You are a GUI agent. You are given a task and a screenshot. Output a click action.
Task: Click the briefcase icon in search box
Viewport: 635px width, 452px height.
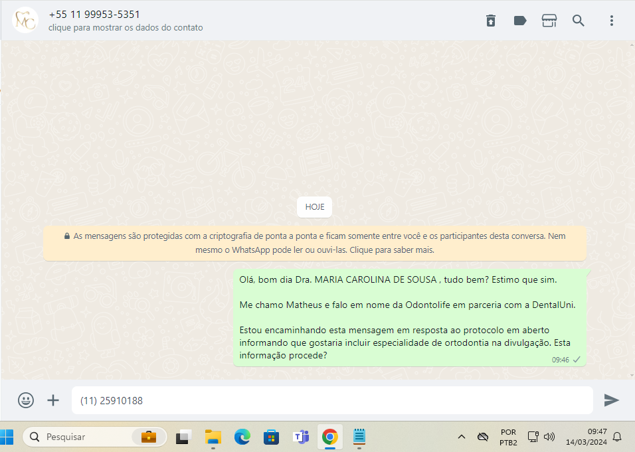click(149, 437)
